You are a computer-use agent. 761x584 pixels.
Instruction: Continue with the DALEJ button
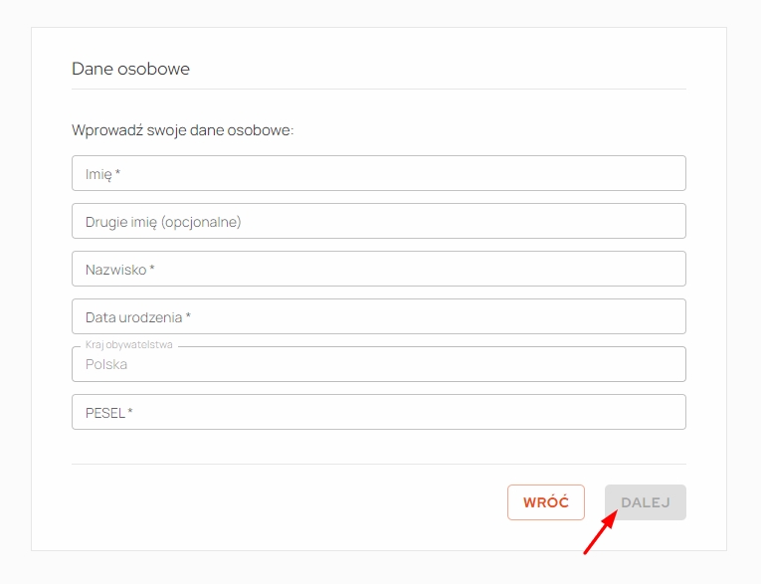(x=646, y=502)
